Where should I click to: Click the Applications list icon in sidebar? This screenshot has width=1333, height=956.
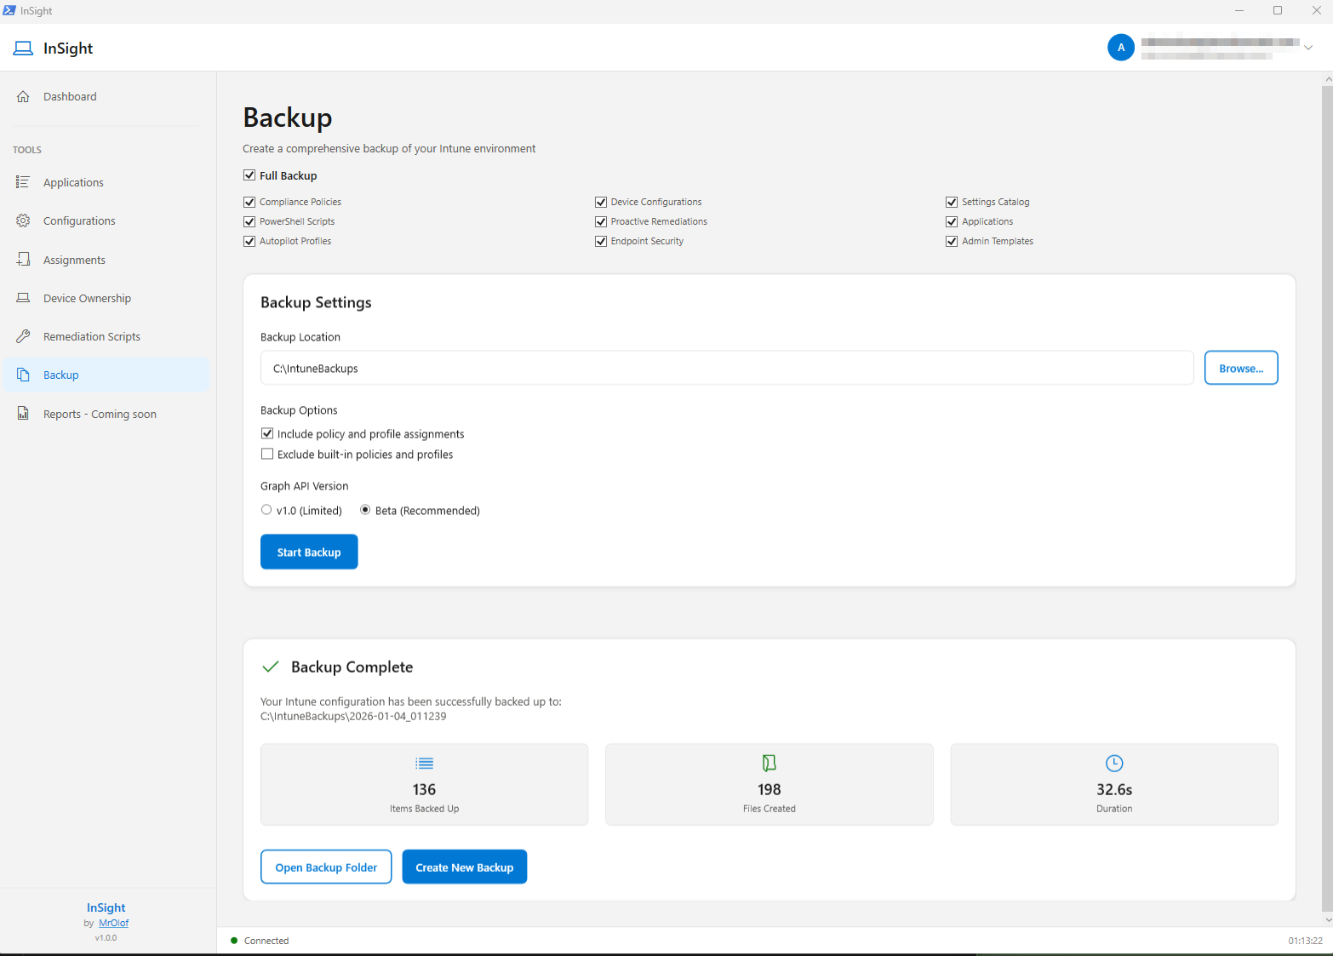pos(23,182)
